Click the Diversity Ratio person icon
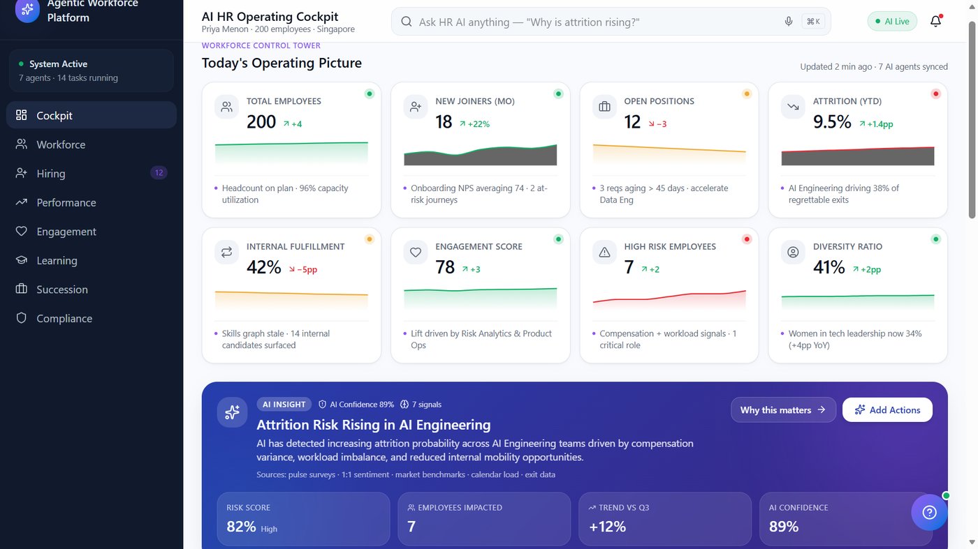This screenshot has height=549, width=978. (x=793, y=253)
